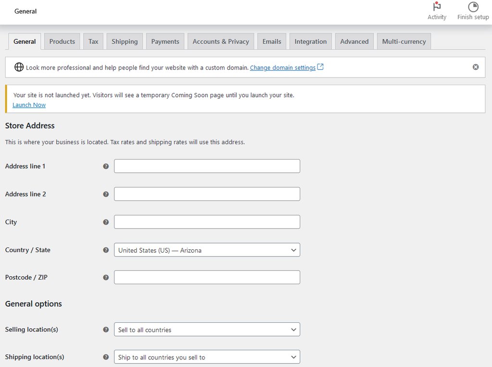Click Shipping location(s) help icon
This screenshot has height=367, width=492.
pos(106,357)
